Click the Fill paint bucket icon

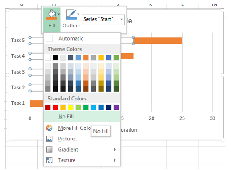coord(52,15)
